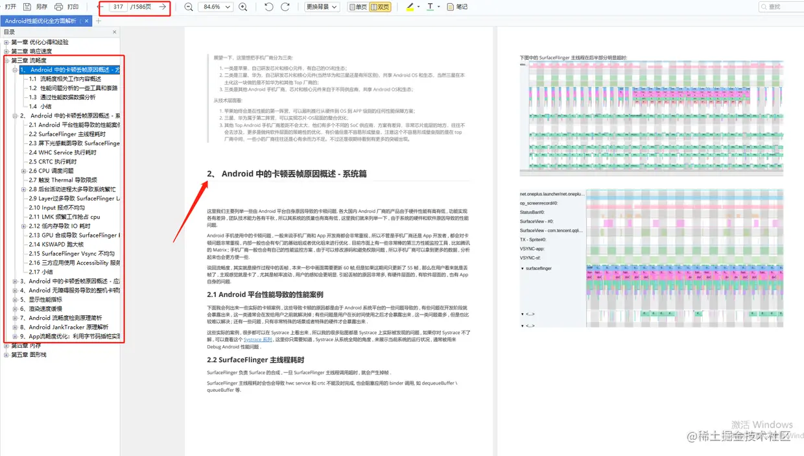Select 2.7 触发 Thermal 导致限频

[64, 180]
